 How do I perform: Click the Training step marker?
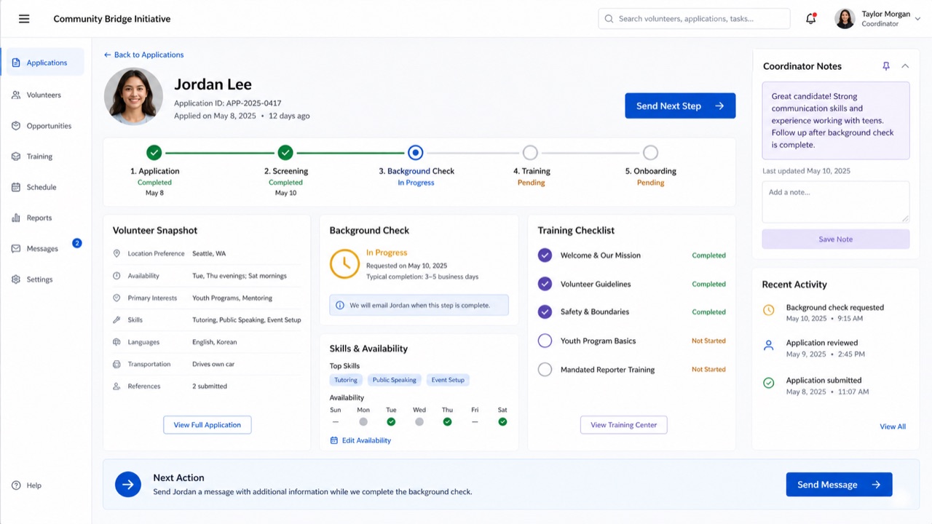tap(530, 153)
